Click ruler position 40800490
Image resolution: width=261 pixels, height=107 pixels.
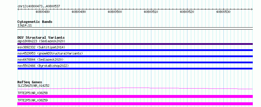pyautogui.click(x=79, y=12)
